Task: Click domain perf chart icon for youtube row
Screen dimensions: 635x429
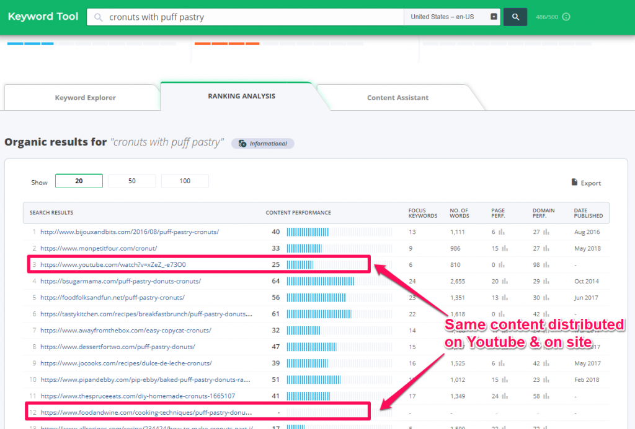Action: (x=546, y=265)
